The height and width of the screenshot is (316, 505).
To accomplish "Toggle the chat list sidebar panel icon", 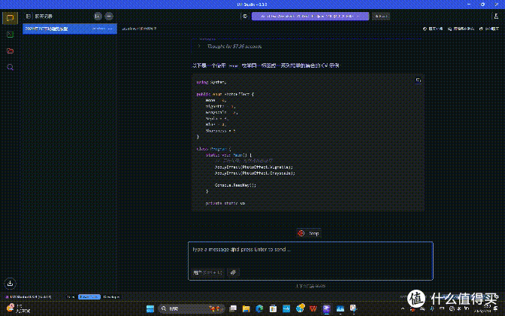I will click(x=29, y=16).
